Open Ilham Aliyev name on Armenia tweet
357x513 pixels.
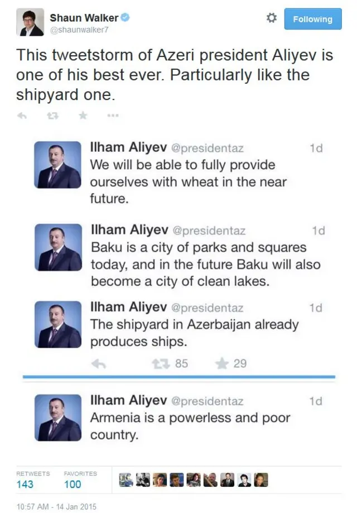128,400
